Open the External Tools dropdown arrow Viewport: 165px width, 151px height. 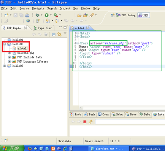(60, 15)
